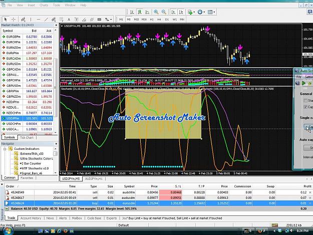The width and height of the screenshot is (313, 235).
Task: Zoom out of the chart
Action: pos(164,12)
